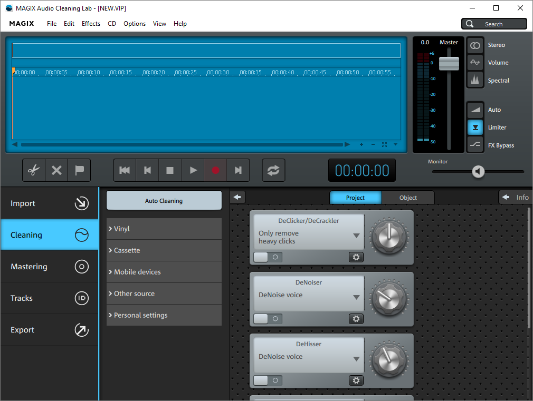Viewport: 533px width, 401px height.
Task: Toggle the Limiter button
Action: coord(475,128)
